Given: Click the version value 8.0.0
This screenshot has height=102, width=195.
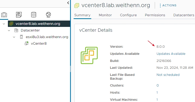Looking at the screenshot, I should 161,47.
